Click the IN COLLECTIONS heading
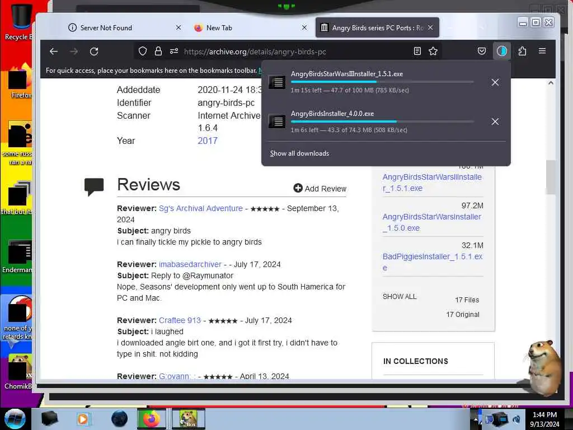The width and height of the screenshot is (573, 430). coord(416,361)
